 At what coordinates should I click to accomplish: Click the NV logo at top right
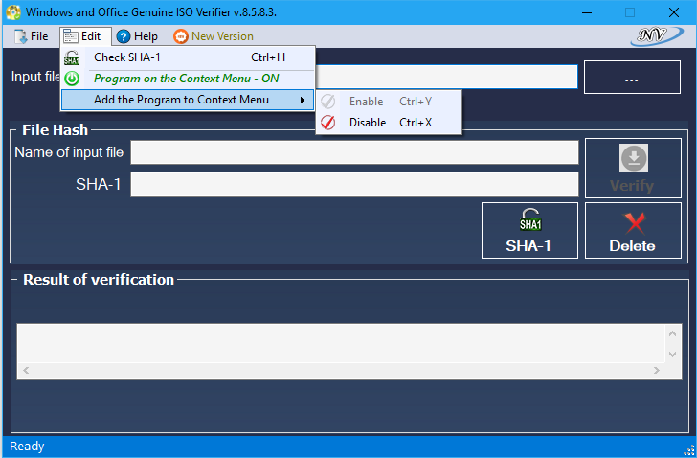657,35
